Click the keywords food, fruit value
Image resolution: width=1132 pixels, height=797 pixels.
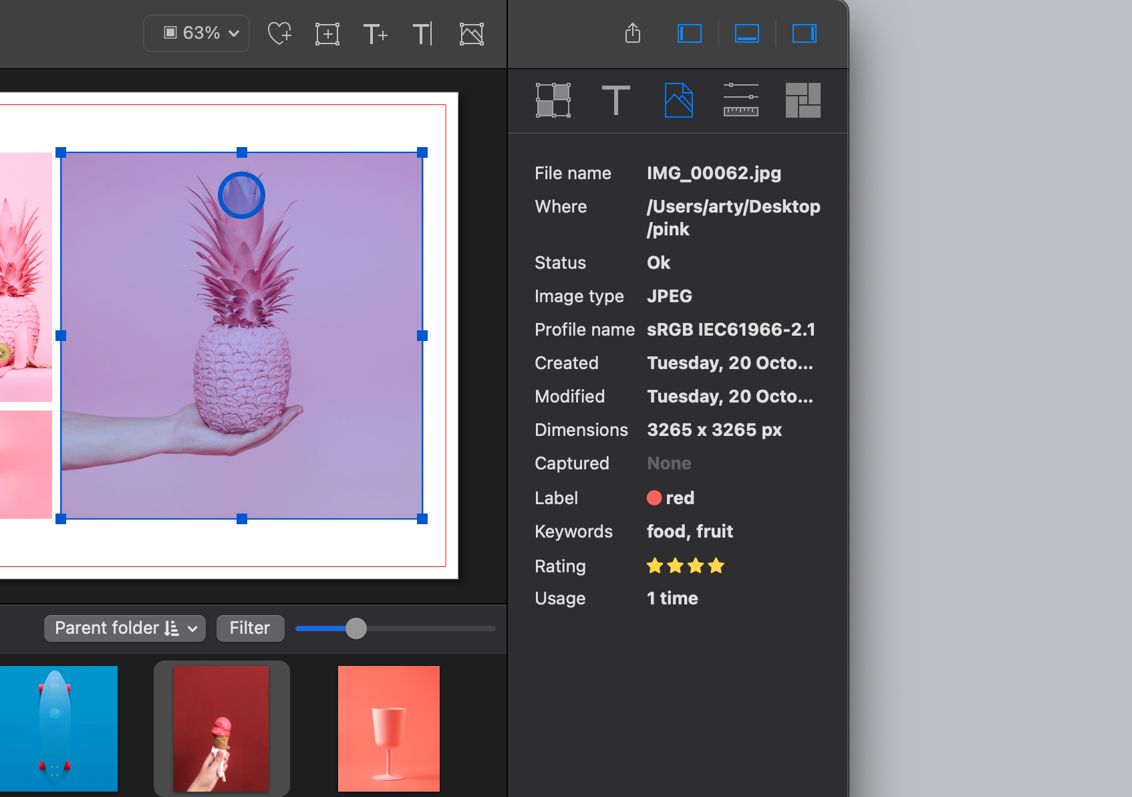(690, 532)
